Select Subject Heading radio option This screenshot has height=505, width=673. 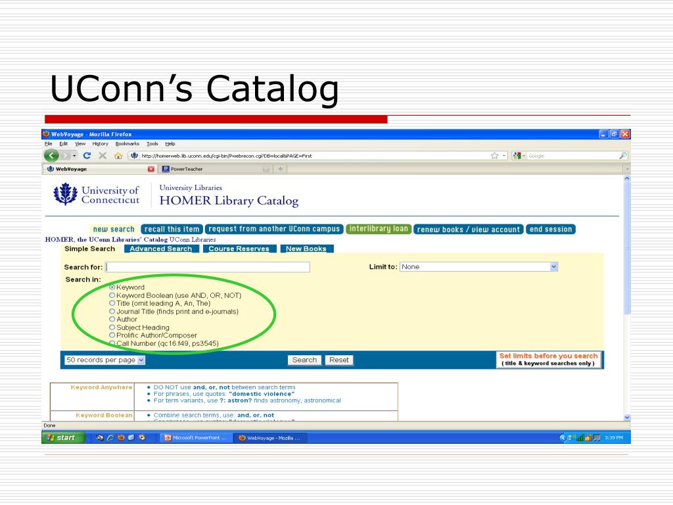(112, 327)
